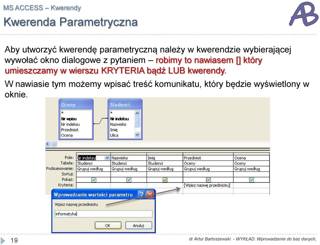Click the Sortuj cell under Nr indeksu column
320x245 pixels.
point(93,174)
